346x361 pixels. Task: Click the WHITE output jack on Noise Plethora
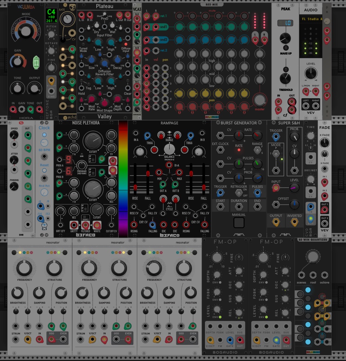pos(97,225)
